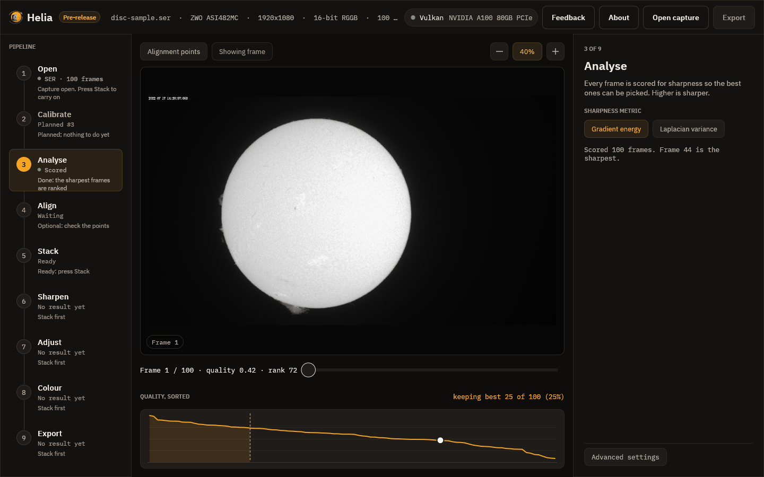Open the About dialog
Image resolution: width=764 pixels, height=477 pixels.
(619, 17)
